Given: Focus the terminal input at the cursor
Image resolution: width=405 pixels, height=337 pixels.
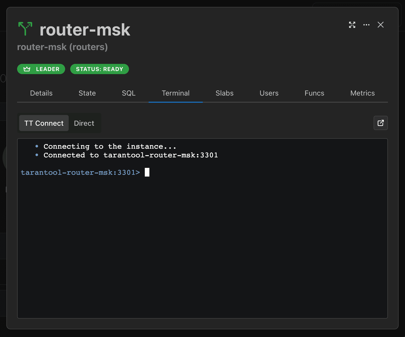Looking at the screenshot, I should coord(147,172).
